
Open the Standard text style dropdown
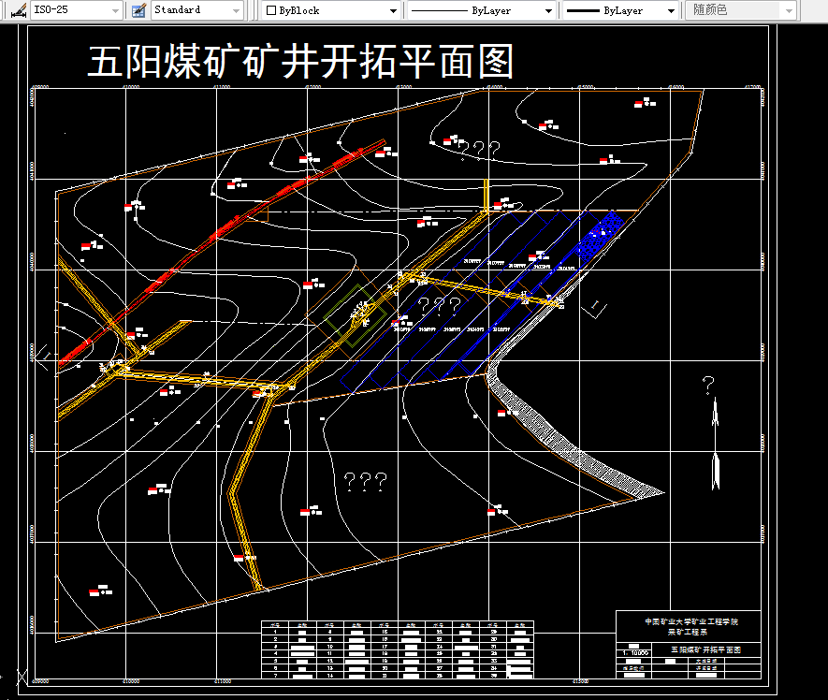(x=237, y=9)
